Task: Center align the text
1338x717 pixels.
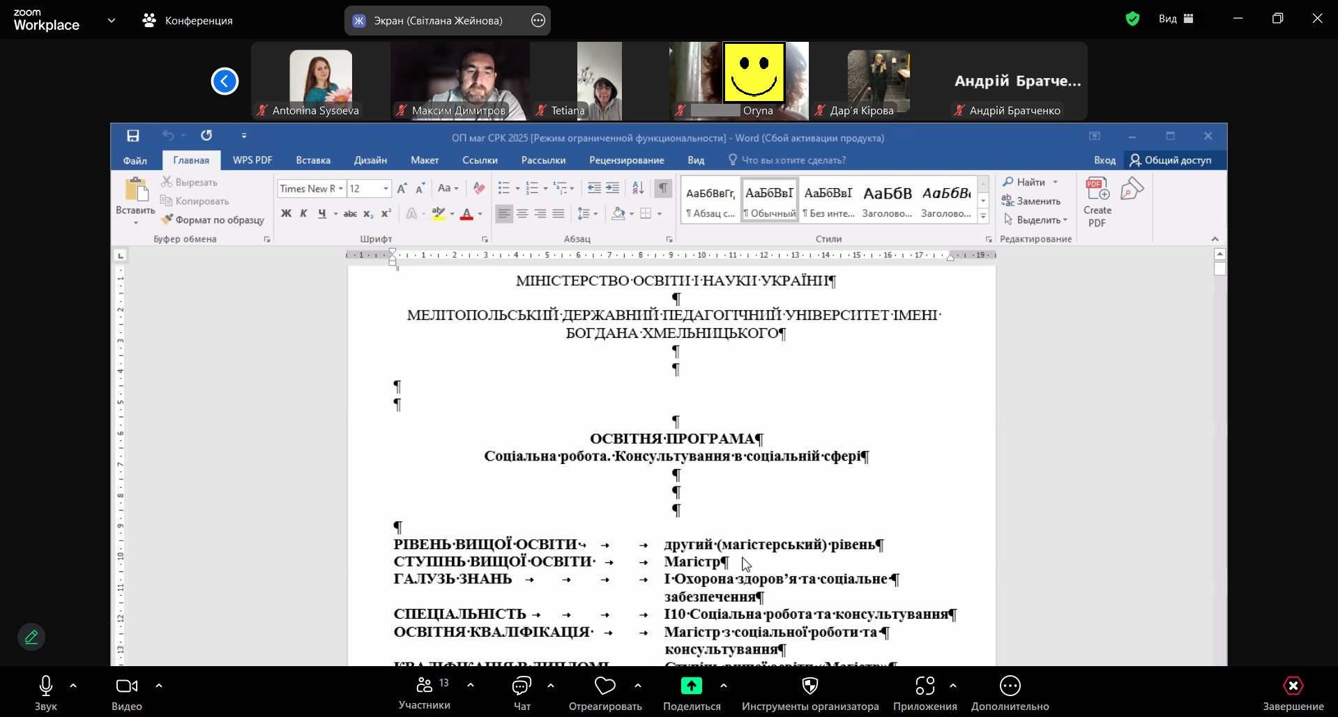Action: click(x=522, y=214)
